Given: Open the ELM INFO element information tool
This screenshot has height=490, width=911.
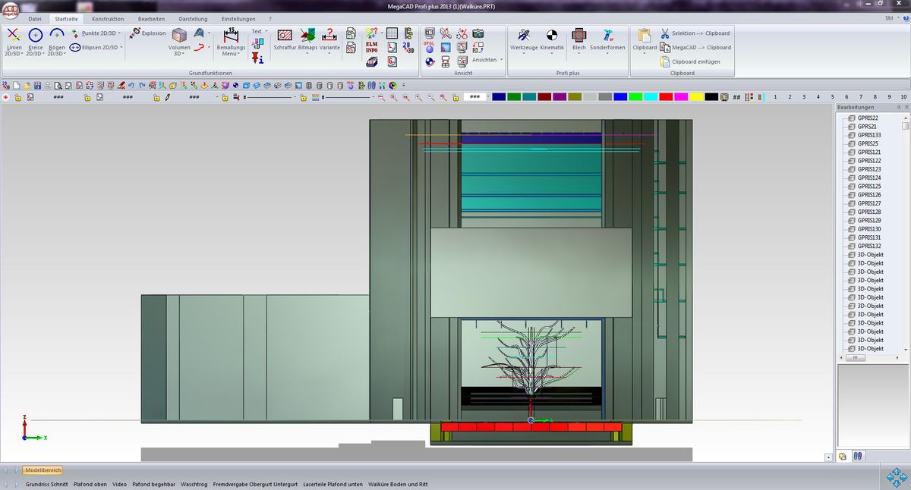Looking at the screenshot, I should pos(371,48).
